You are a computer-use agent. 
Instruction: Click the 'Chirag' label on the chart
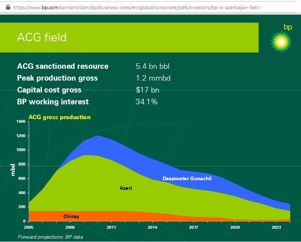[x=71, y=217]
